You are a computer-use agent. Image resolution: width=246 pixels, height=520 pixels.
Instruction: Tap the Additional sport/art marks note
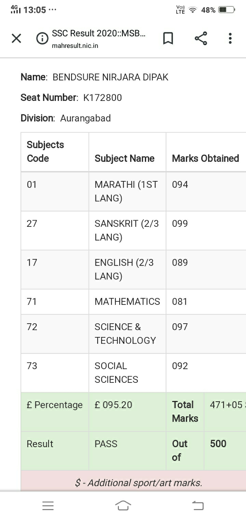tap(139, 483)
